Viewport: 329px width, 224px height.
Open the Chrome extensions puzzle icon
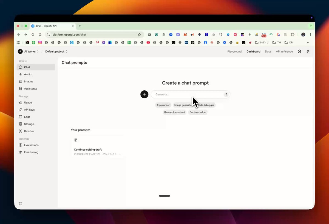(x=293, y=35)
